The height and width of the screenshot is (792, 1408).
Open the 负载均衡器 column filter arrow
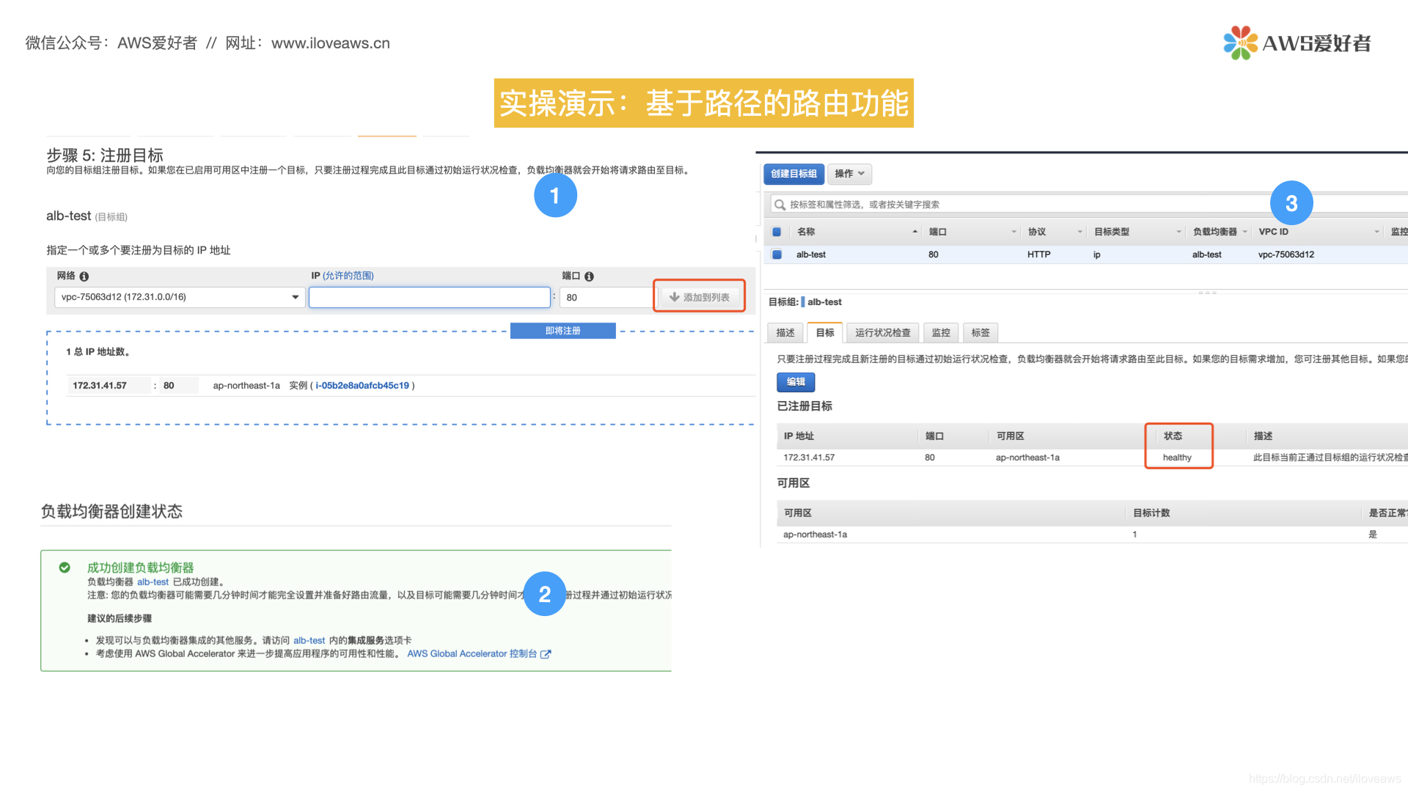pyautogui.click(x=1245, y=232)
